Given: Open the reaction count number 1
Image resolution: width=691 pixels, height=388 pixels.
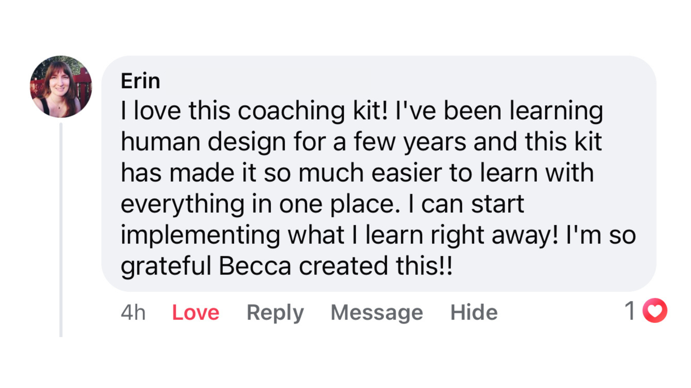Looking at the screenshot, I should tap(630, 311).
